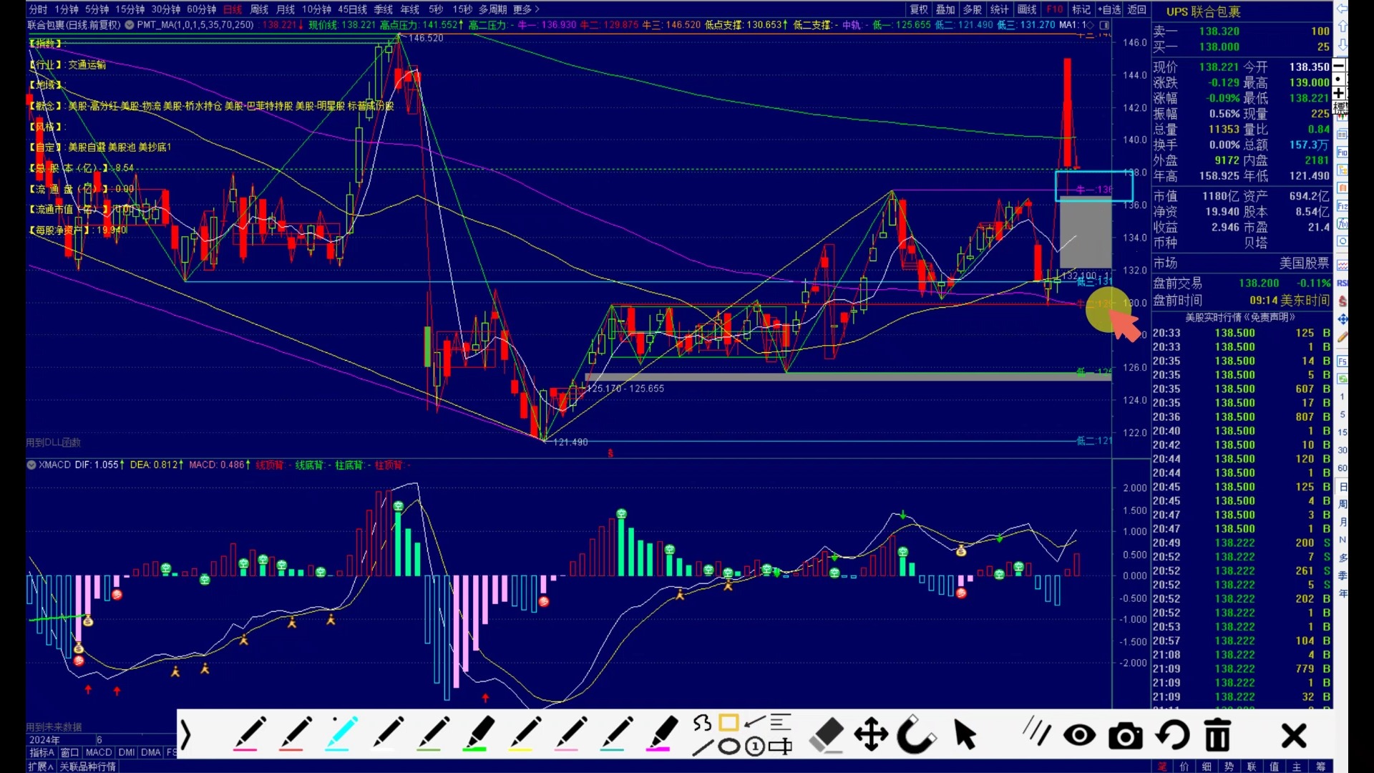Click the 多股 multi-stock button
Image resolution: width=1374 pixels, height=773 pixels.
tap(972, 9)
